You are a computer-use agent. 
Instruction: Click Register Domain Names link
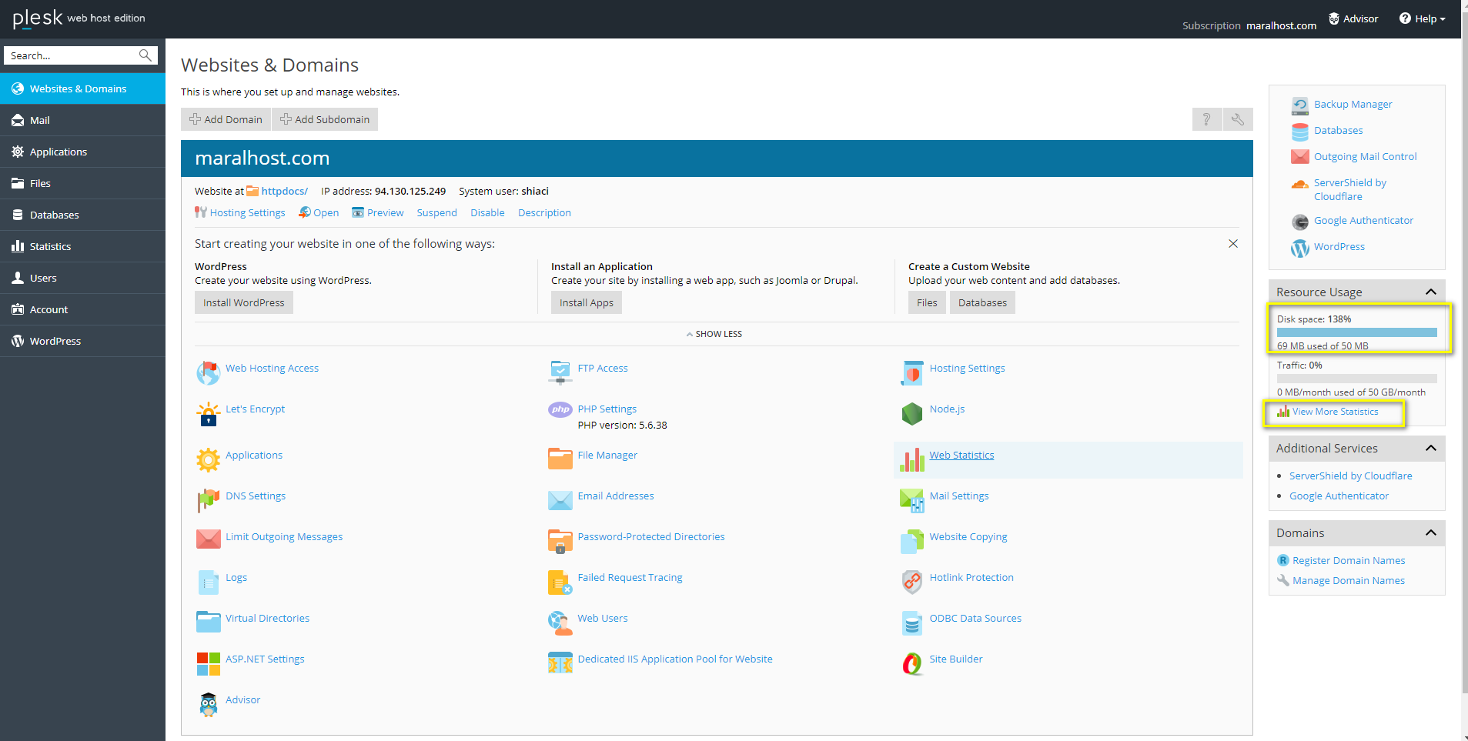[1349, 560]
